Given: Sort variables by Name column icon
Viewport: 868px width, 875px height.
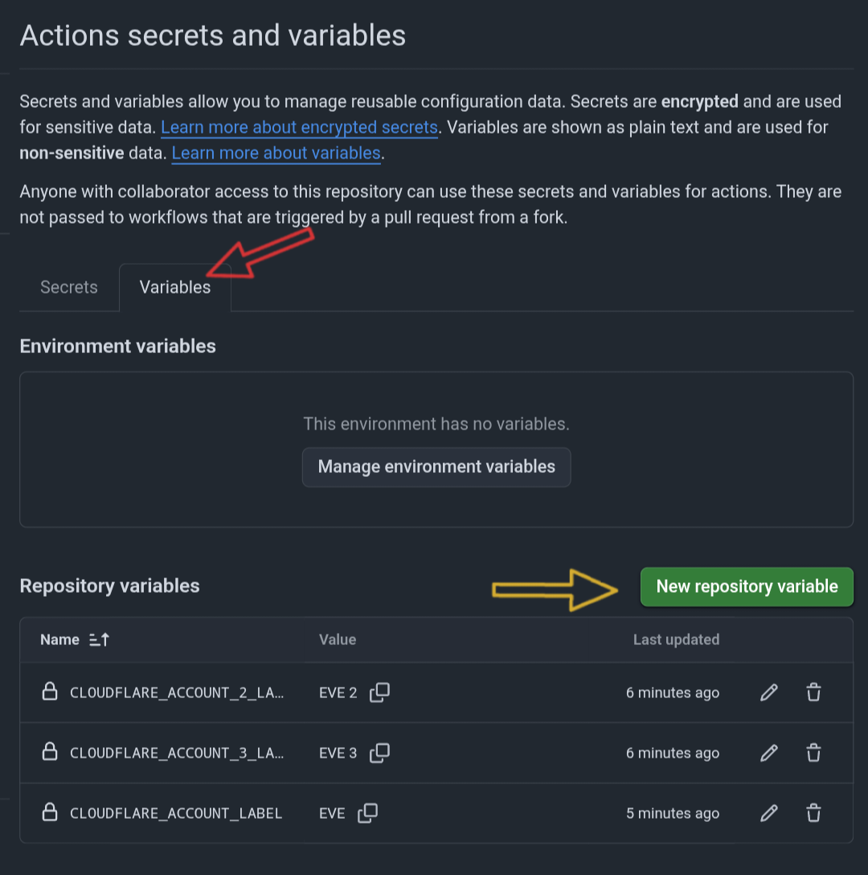Looking at the screenshot, I should tap(100, 639).
